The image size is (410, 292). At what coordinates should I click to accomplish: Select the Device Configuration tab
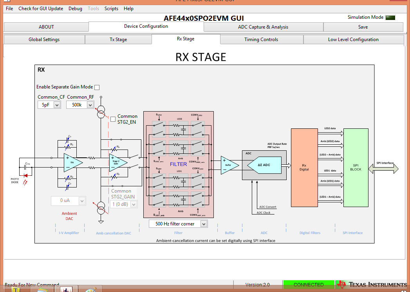click(146, 26)
